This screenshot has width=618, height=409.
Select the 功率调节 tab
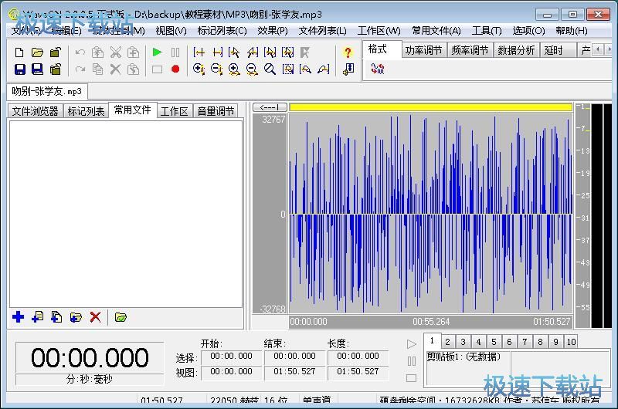424,50
